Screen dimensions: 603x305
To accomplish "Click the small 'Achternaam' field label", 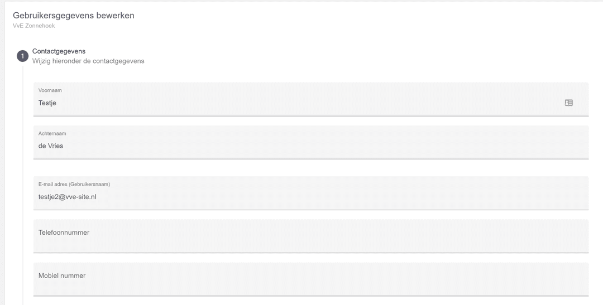I will coord(52,133).
